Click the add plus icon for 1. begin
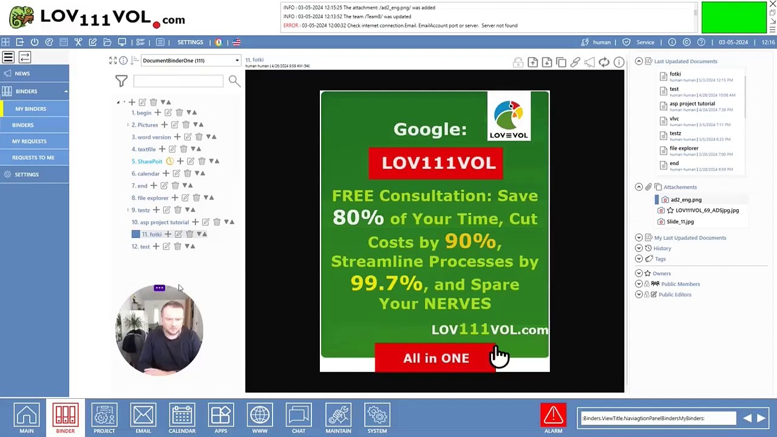The width and height of the screenshot is (777, 437). (158, 112)
